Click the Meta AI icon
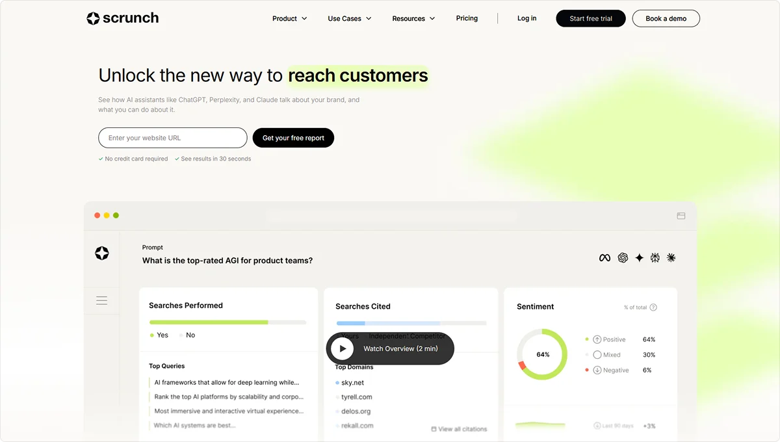 tap(604, 258)
